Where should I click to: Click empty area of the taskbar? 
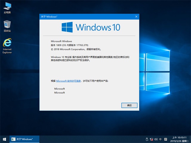(90, 139)
